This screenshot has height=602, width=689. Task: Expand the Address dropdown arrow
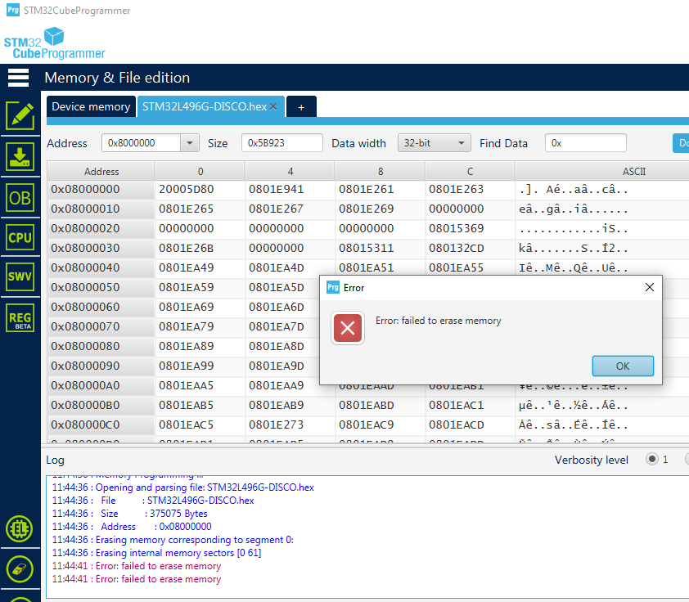coord(190,142)
